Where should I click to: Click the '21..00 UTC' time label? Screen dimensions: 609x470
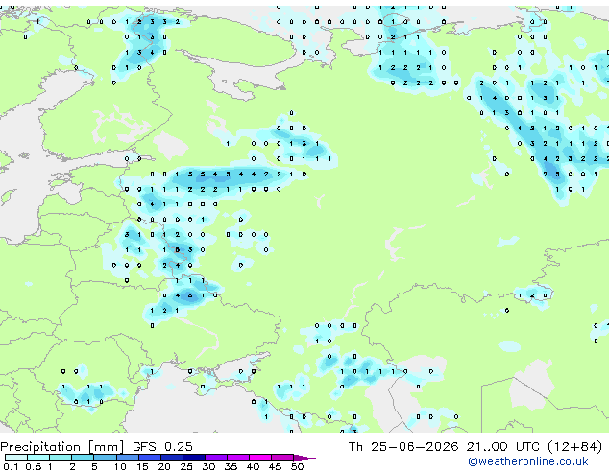click(x=503, y=447)
